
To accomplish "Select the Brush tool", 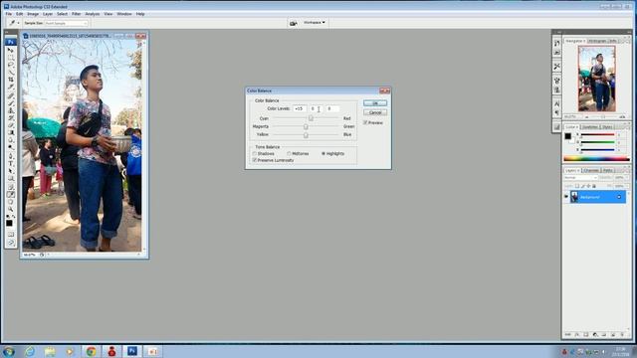I will [x=11, y=103].
